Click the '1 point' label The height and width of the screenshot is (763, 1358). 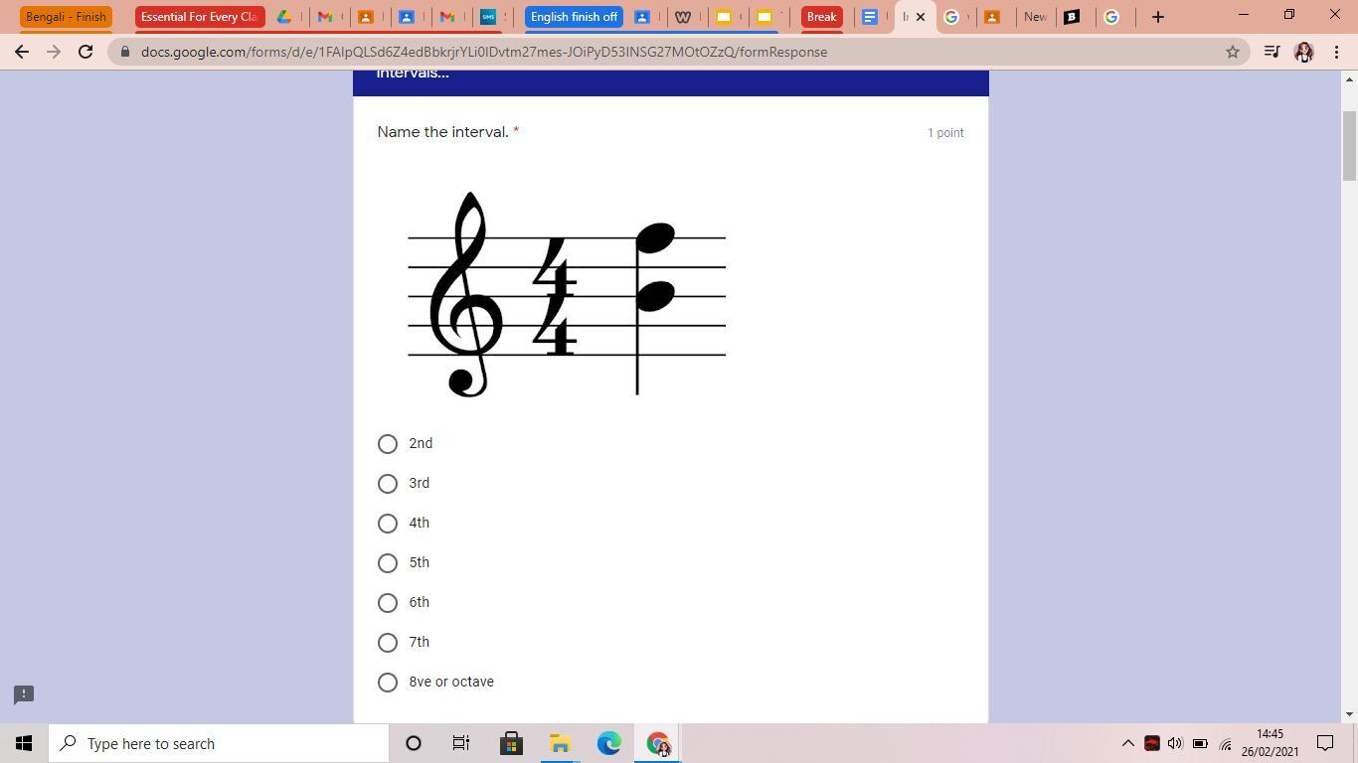click(945, 133)
